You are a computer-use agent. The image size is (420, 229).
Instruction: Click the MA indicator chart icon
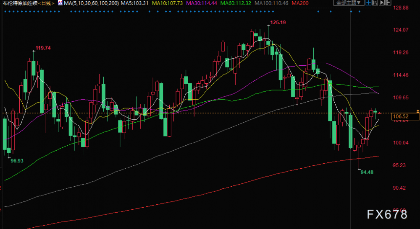click(60, 3)
